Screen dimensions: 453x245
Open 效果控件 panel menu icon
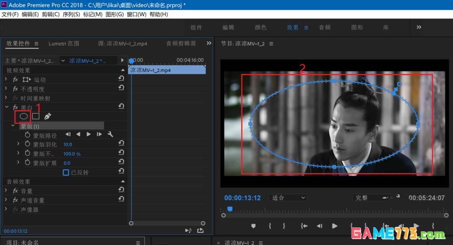[36, 43]
